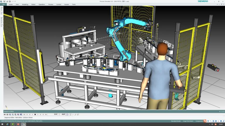Open the Object Tree side panel

pyautogui.click(x=2, y=10)
